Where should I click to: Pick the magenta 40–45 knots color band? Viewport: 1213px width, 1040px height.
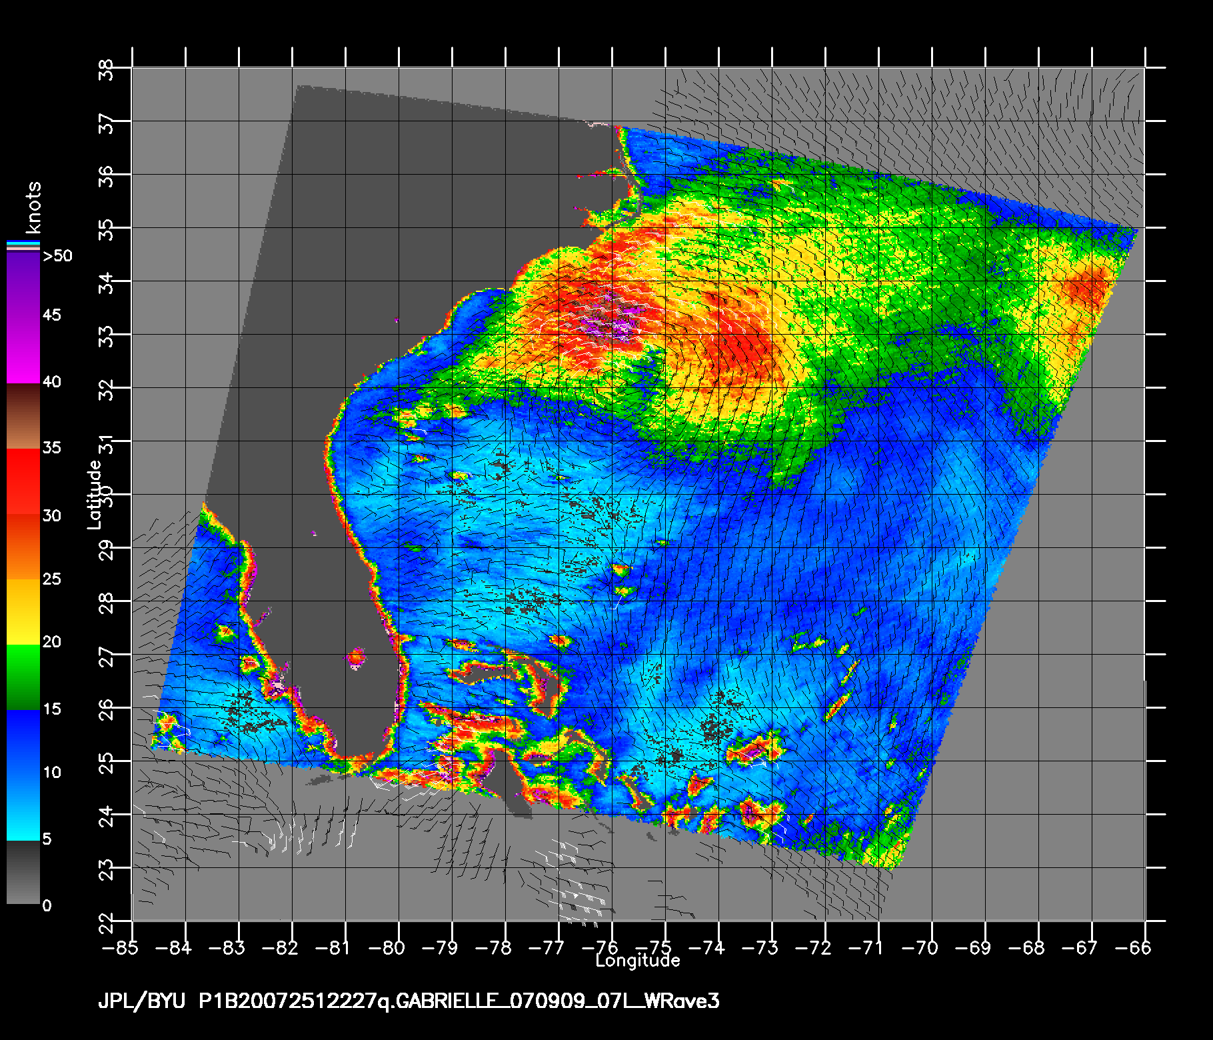click(23, 350)
